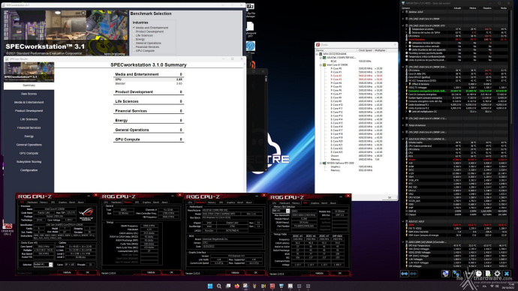Open Configuration in SPEC results sidebar
Image resolution: width=518 pixels, height=291 pixels.
[x=29, y=170]
